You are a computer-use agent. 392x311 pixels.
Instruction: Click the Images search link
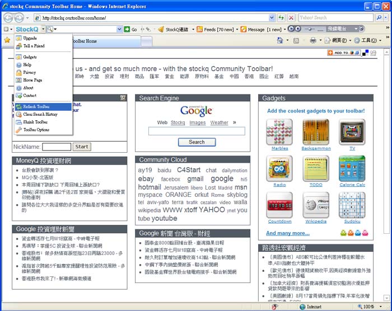tap(198, 122)
